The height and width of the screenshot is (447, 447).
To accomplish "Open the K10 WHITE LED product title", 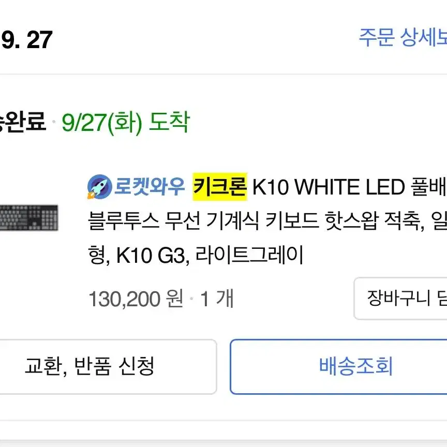I will pyautogui.click(x=329, y=187).
